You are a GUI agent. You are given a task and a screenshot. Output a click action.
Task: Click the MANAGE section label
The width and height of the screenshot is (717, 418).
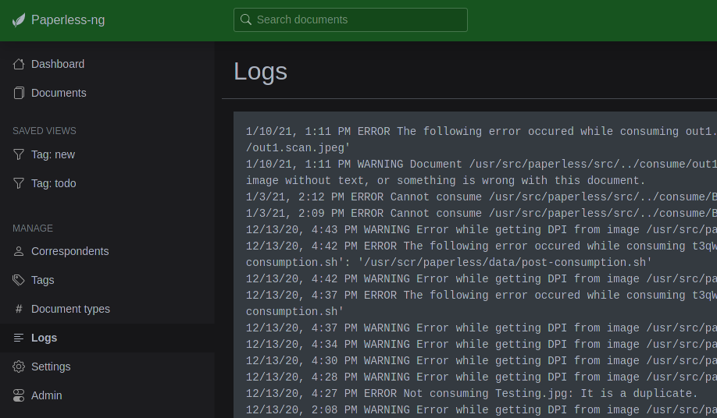point(33,228)
